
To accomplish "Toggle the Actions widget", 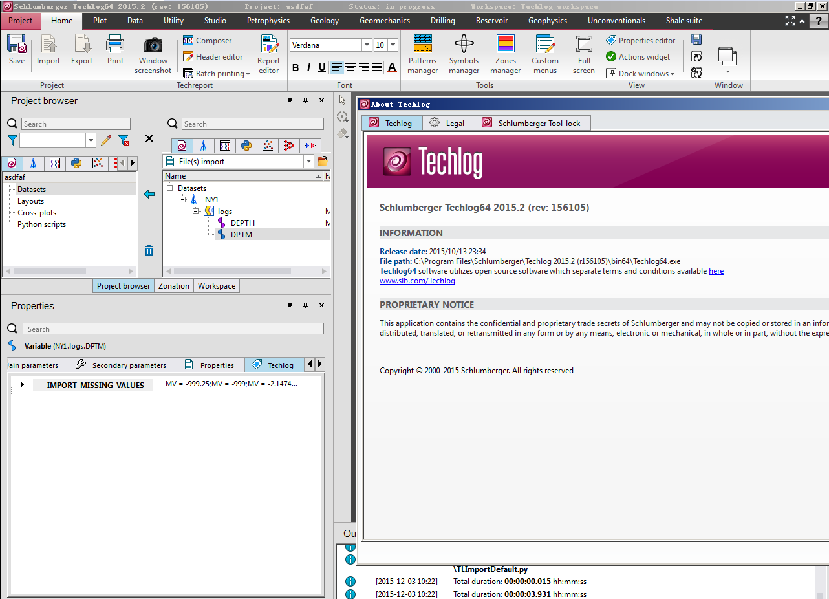I will coord(638,56).
